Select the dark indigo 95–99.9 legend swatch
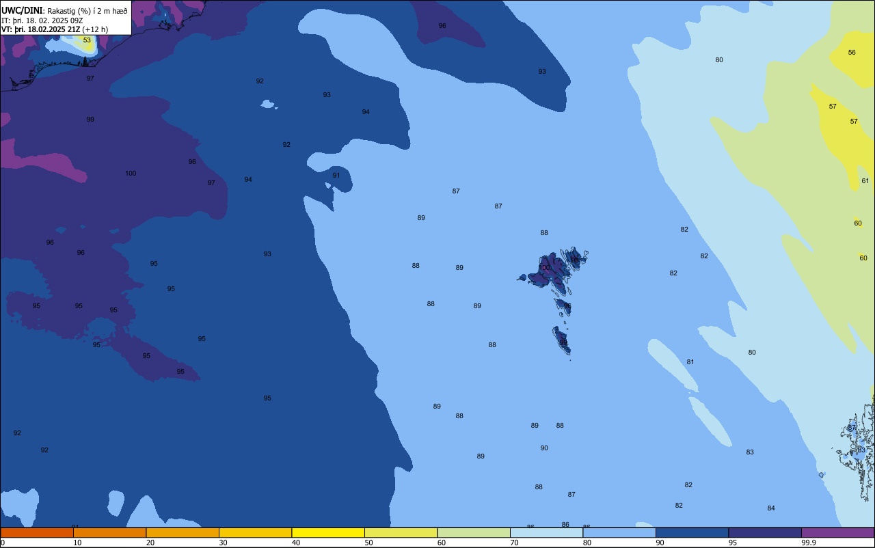 click(x=765, y=532)
